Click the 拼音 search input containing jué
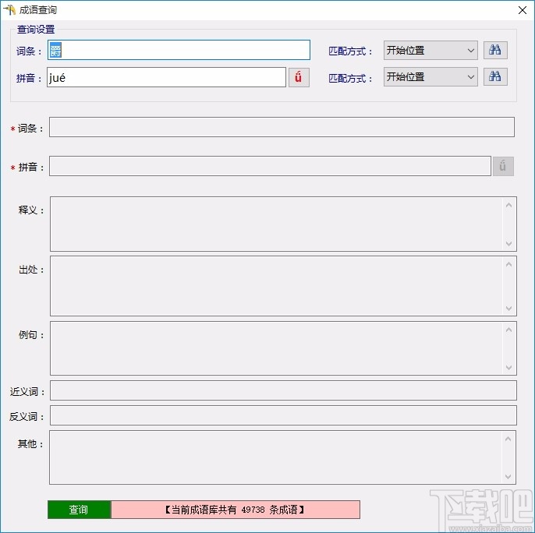Viewport: 535px width, 533px height. (x=167, y=77)
